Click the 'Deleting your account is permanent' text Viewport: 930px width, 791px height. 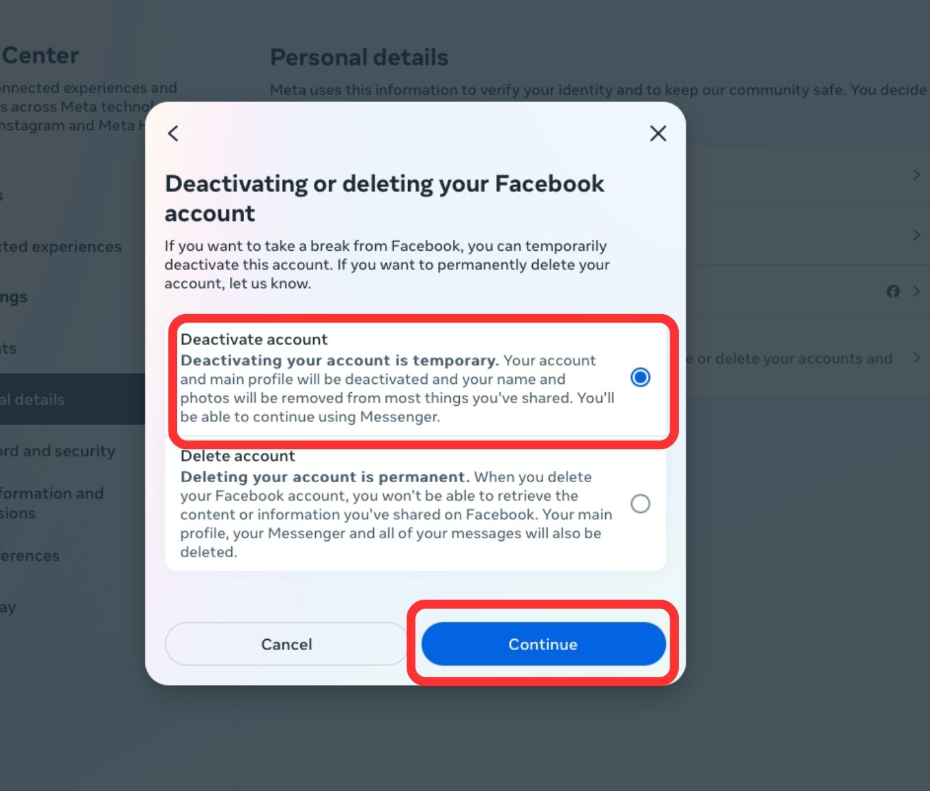pyautogui.click(x=323, y=478)
